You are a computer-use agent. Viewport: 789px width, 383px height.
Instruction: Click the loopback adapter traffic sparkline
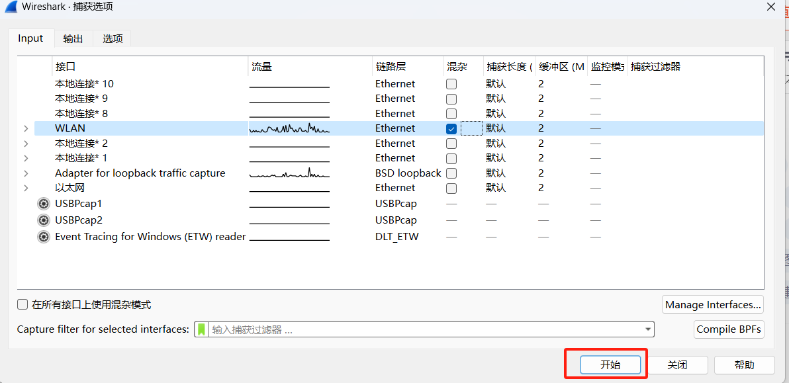289,173
